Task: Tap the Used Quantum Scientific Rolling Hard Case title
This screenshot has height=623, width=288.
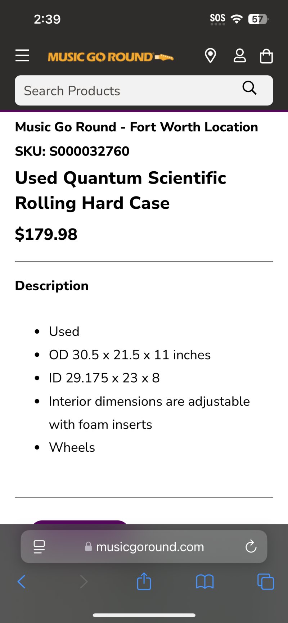Action: pyautogui.click(x=121, y=190)
